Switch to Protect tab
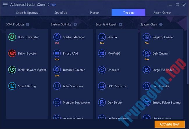Image resolution: width=189 pixels, height=129 pixels. [94, 13]
